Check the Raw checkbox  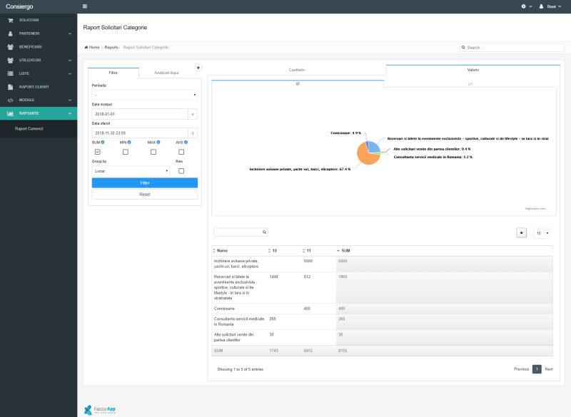181,171
